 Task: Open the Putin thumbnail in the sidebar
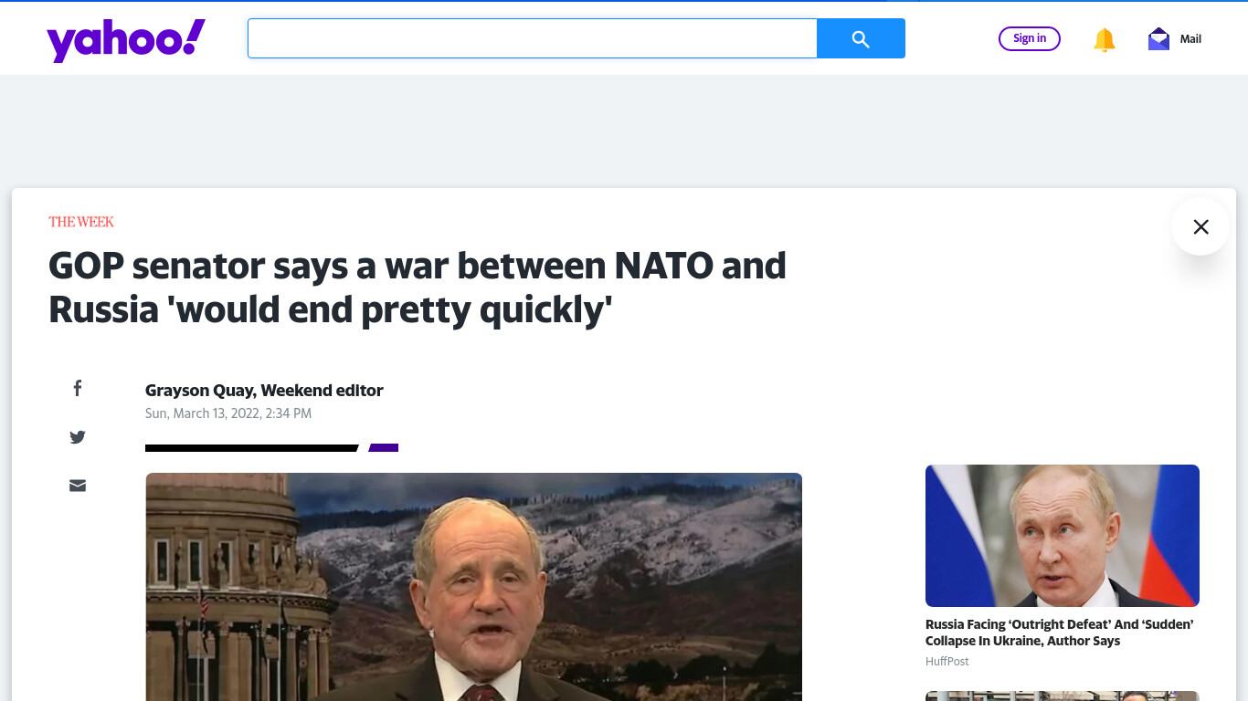pos(1063,536)
